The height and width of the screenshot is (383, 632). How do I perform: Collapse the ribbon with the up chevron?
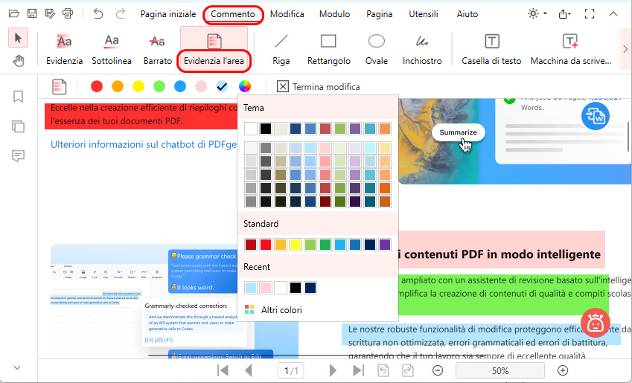click(x=613, y=13)
